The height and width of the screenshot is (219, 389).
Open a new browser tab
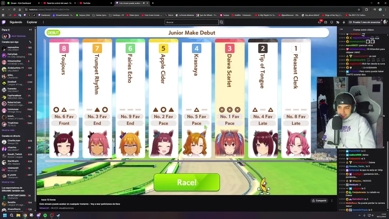coord(153,3)
